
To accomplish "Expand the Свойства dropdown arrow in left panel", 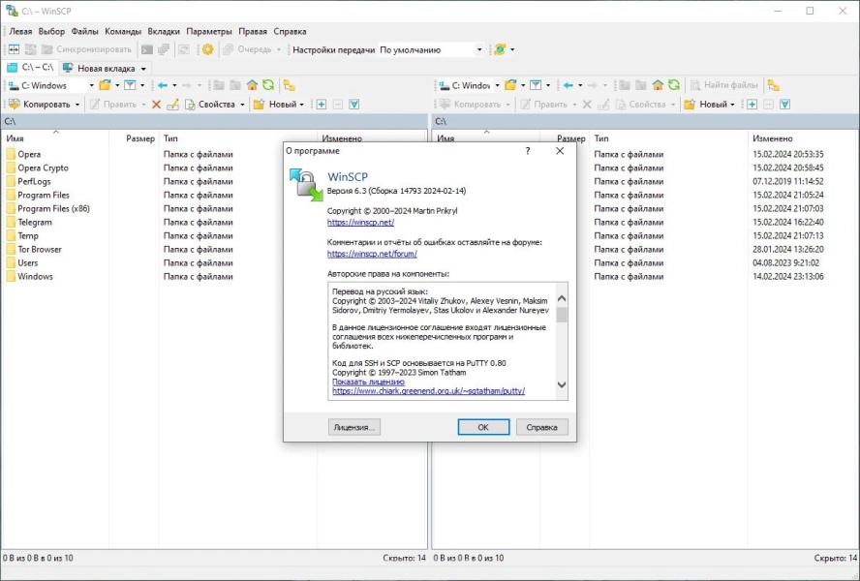I will point(242,105).
